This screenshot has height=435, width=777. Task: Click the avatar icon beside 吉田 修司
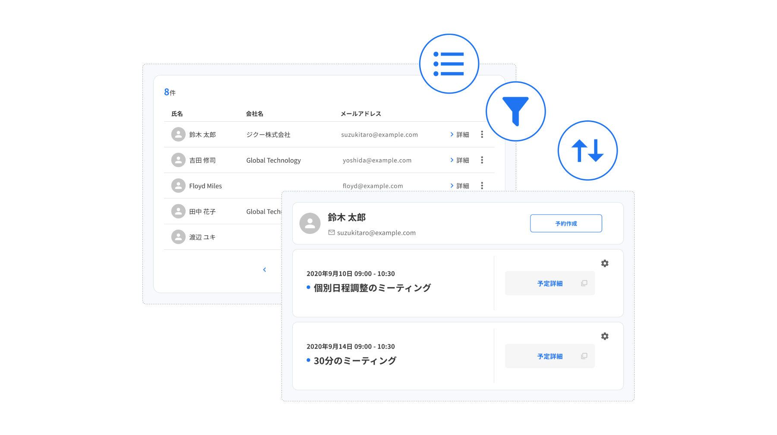coord(178,160)
